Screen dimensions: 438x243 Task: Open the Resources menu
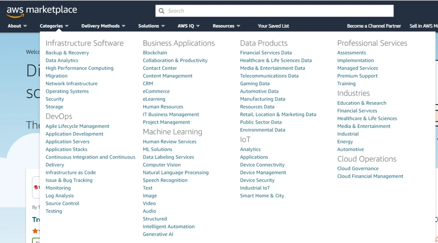226,26
